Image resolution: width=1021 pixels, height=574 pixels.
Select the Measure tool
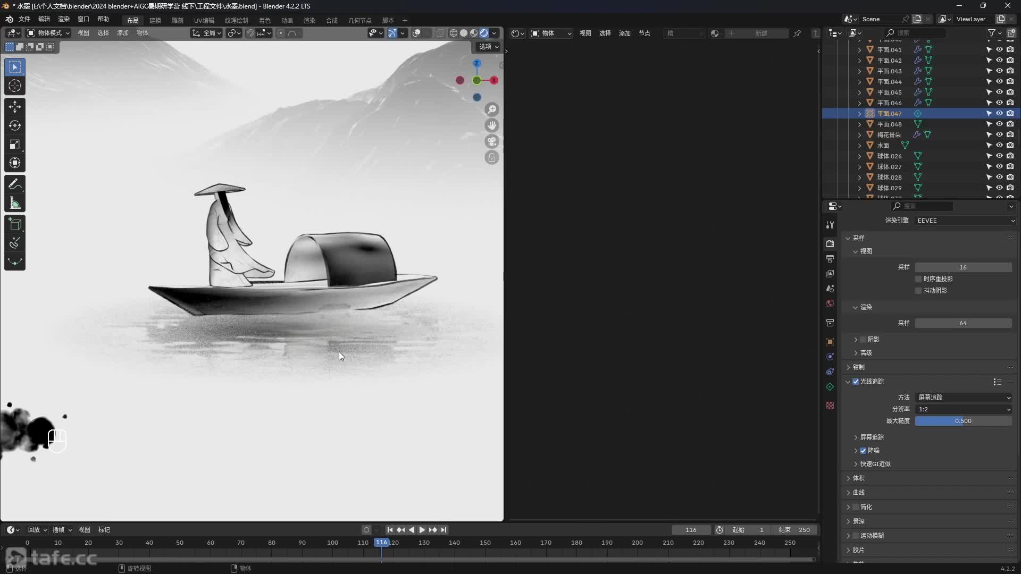(x=15, y=203)
